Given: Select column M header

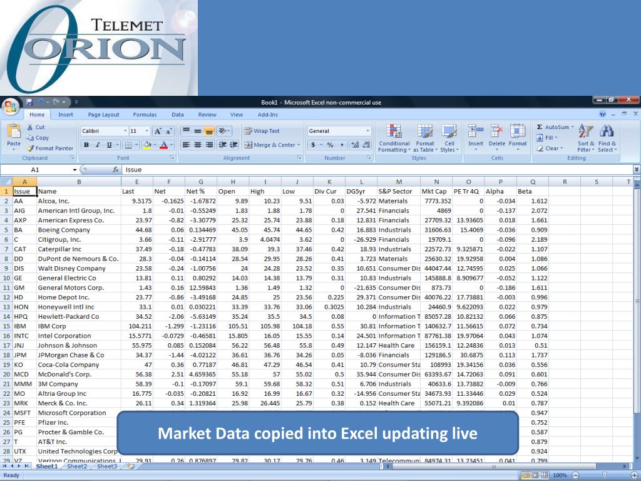Looking at the screenshot, I should (399, 182).
